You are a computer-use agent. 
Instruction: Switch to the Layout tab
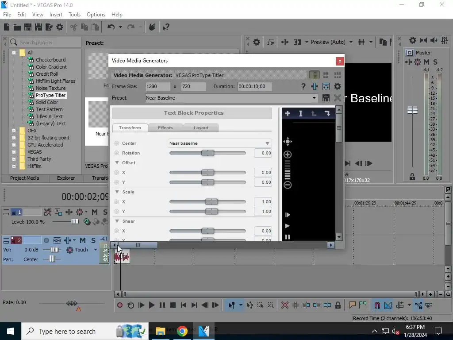(x=201, y=128)
